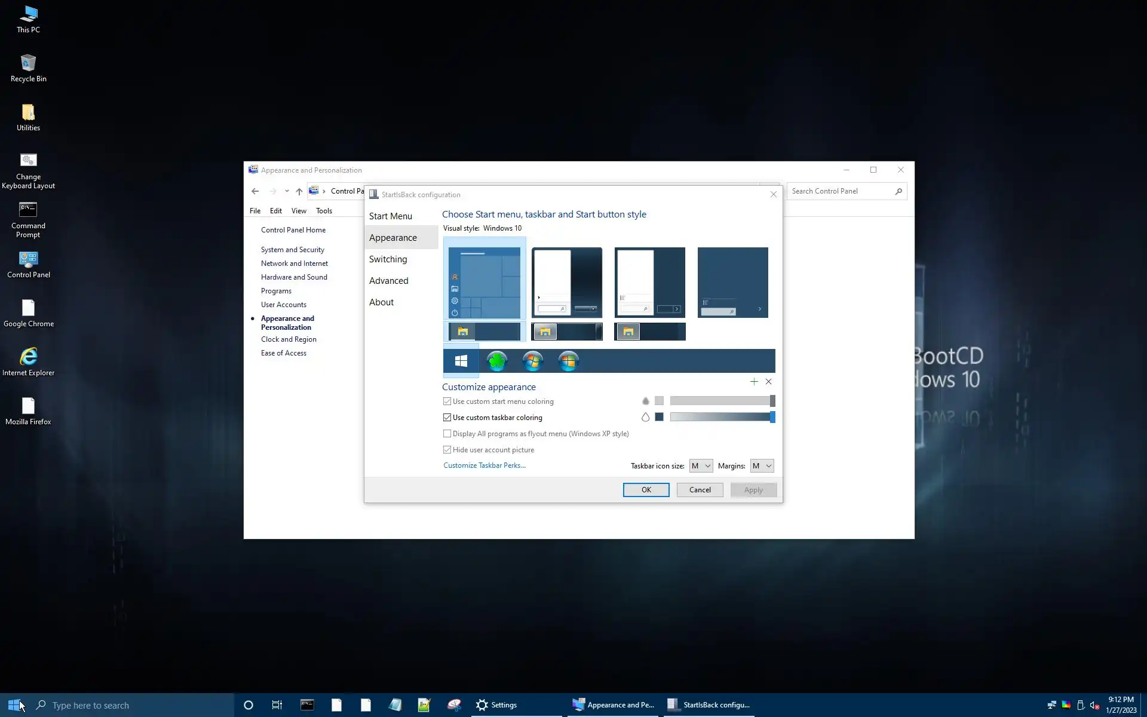Open the Taskbar icon size dropdown
The image size is (1147, 717).
701,466
